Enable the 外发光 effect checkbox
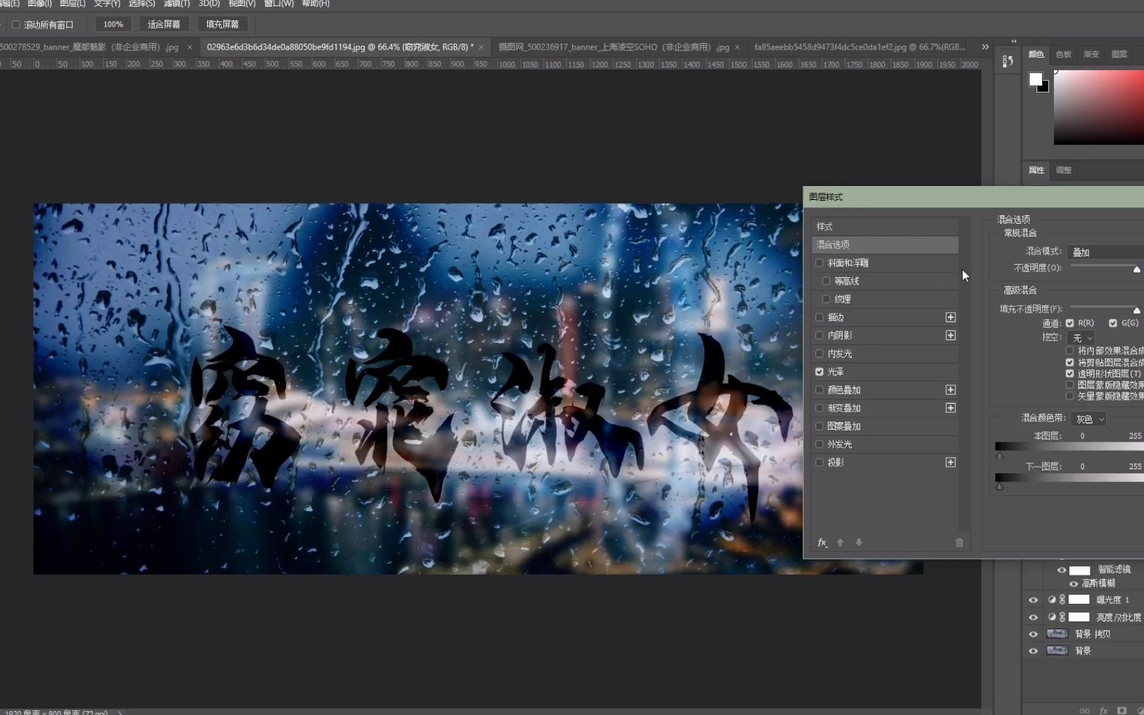Image resolution: width=1144 pixels, height=715 pixels. 820,444
